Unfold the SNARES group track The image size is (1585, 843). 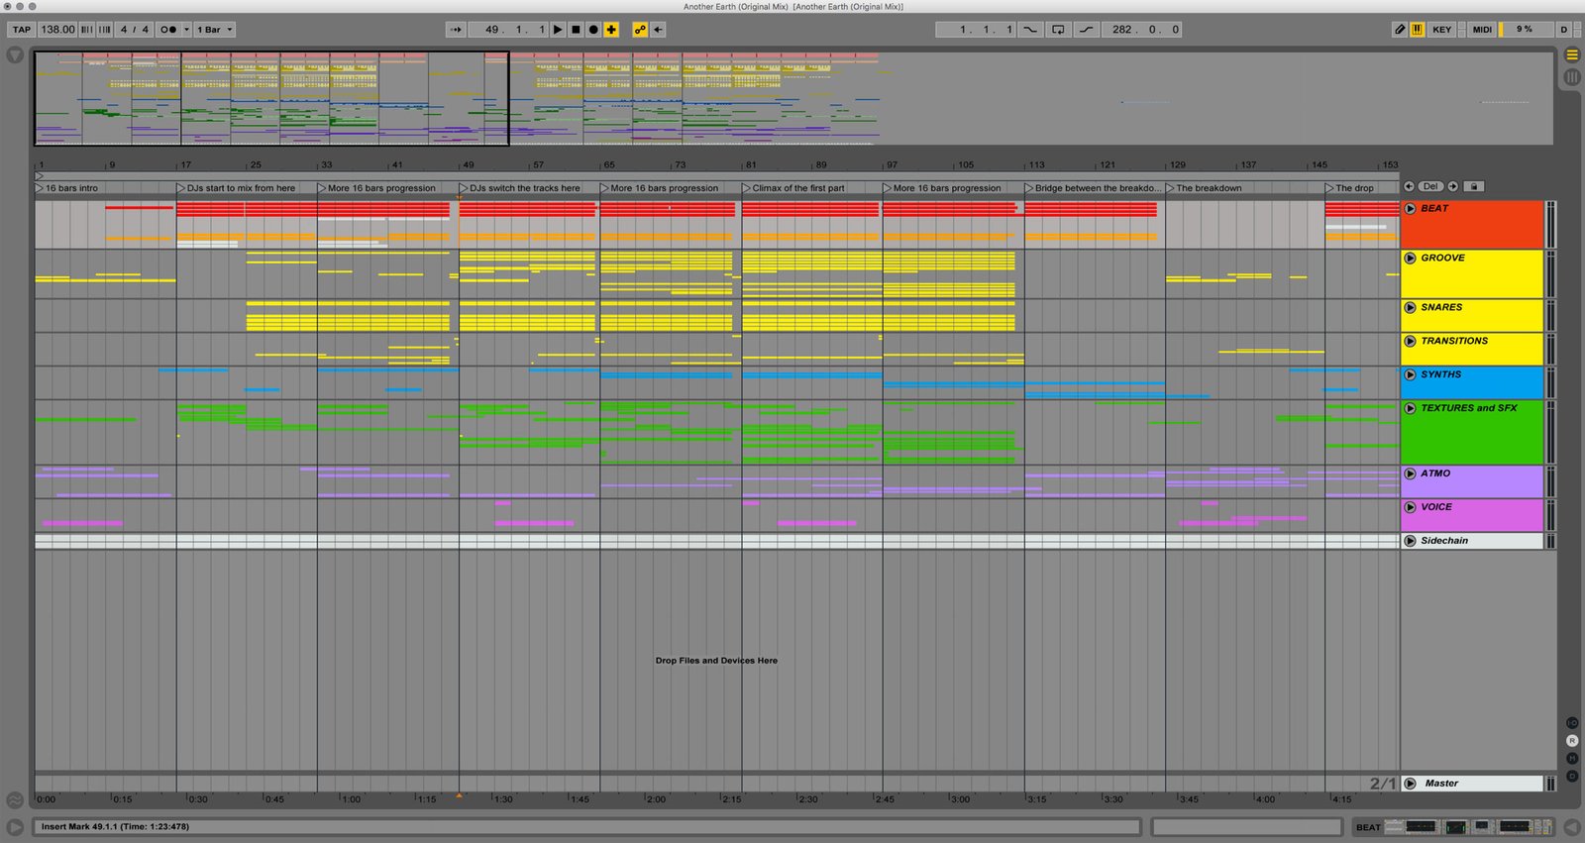tap(1411, 307)
